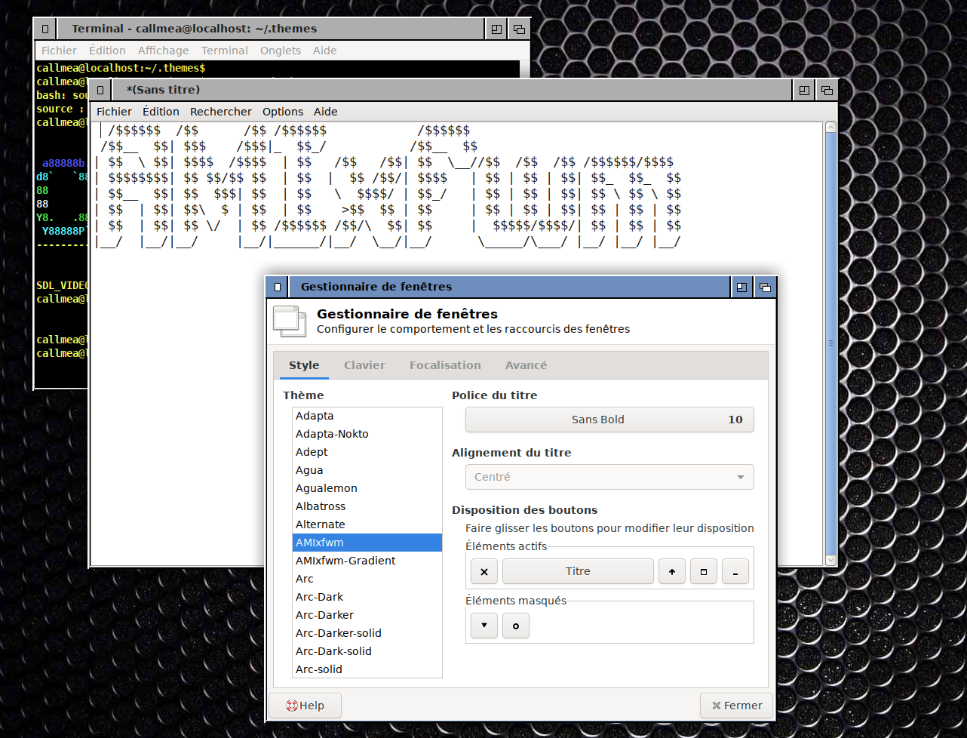Viewport: 967px width, 738px height.
Task: Select the Adept theme
Action: pyautogui.click(x=367, y=452)
